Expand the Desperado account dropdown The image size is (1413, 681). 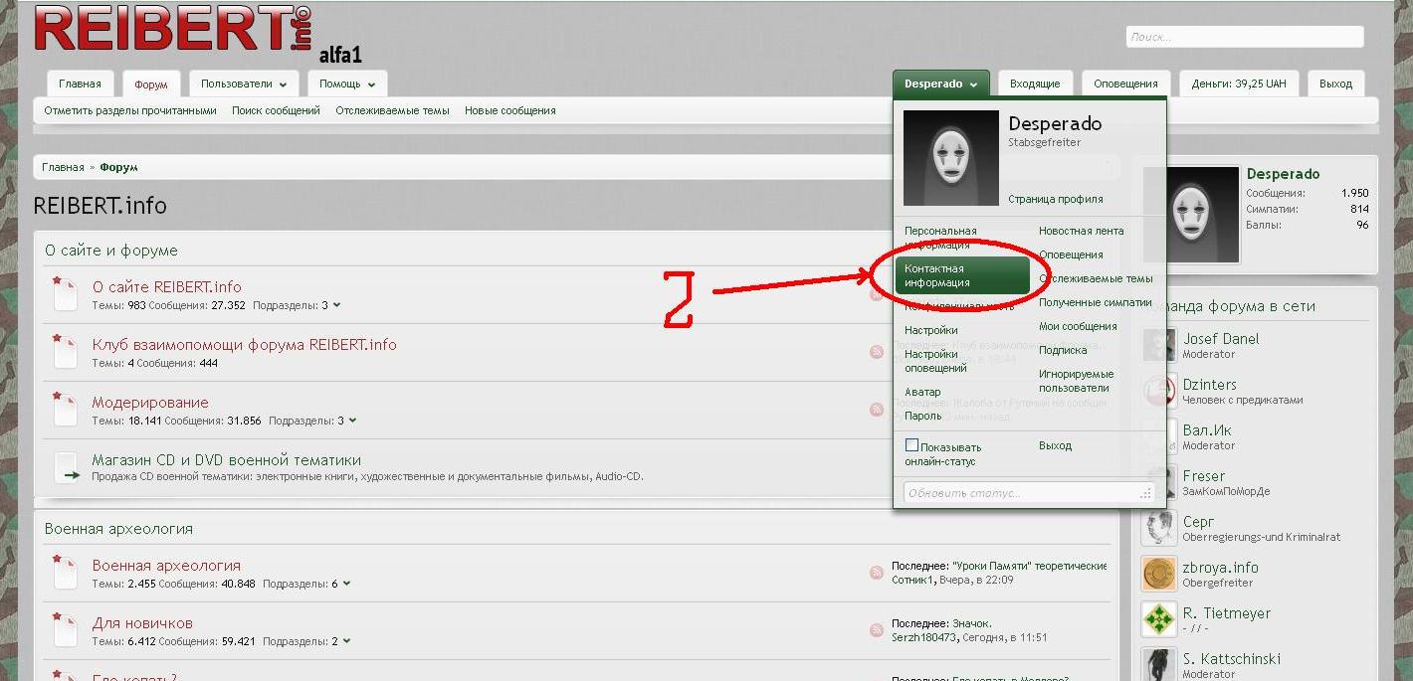tap(941, 84)
